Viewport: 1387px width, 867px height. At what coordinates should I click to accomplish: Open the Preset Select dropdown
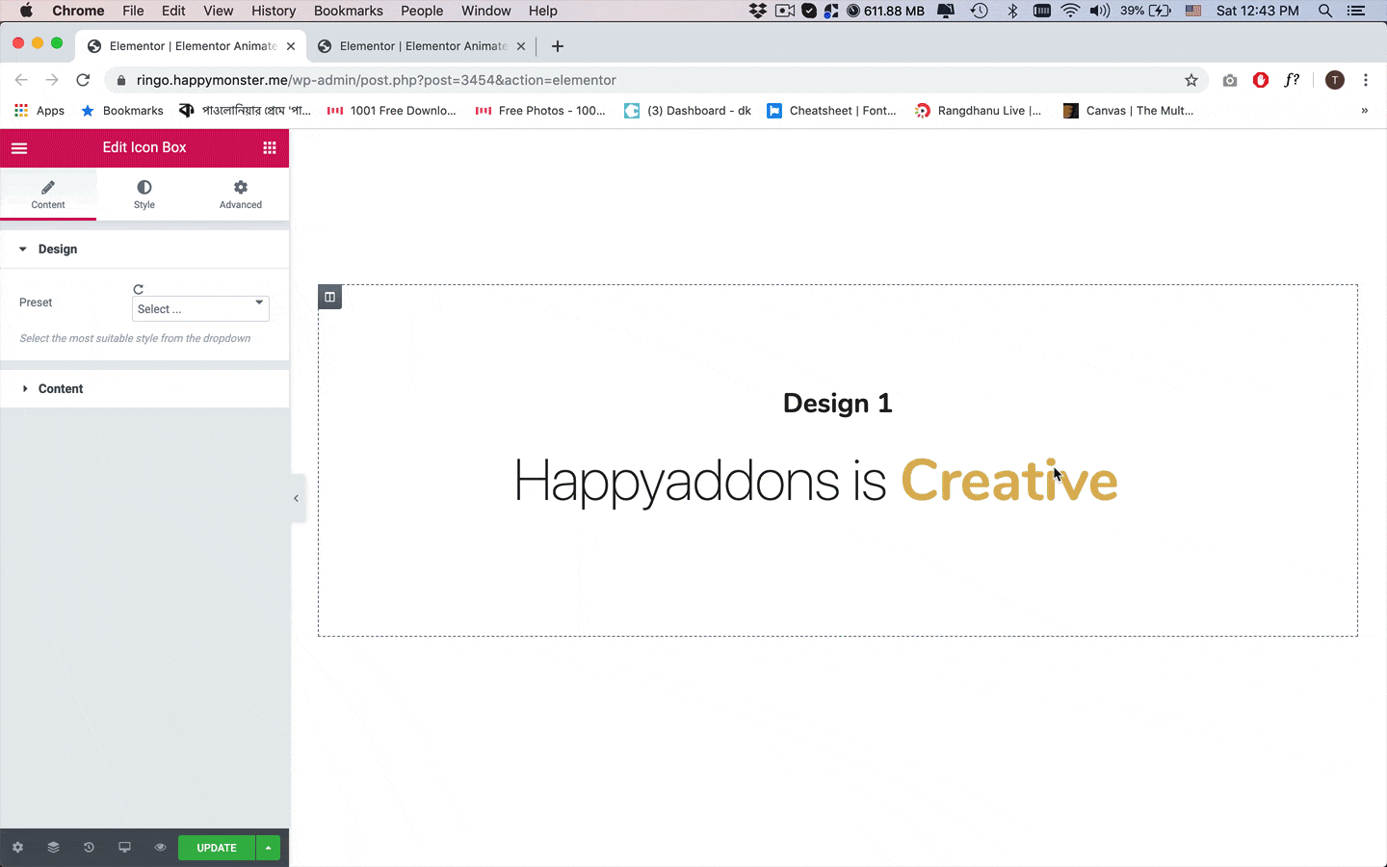point(199,308)
